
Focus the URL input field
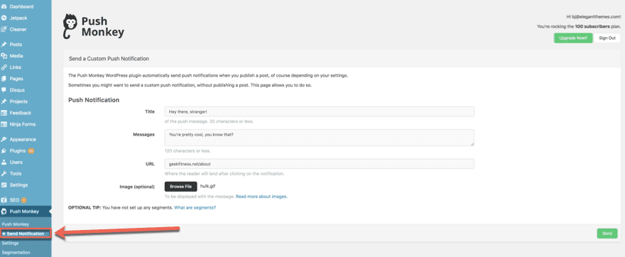click(320, 164)
